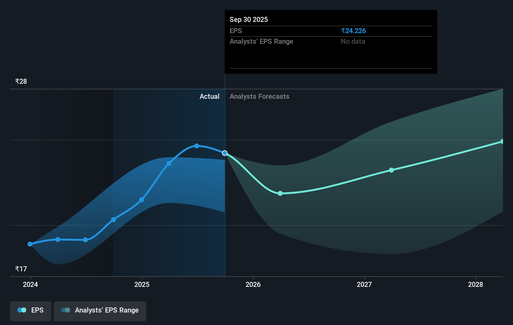Click the ₹28 y-axis label
513x325 pixels.
21,81
